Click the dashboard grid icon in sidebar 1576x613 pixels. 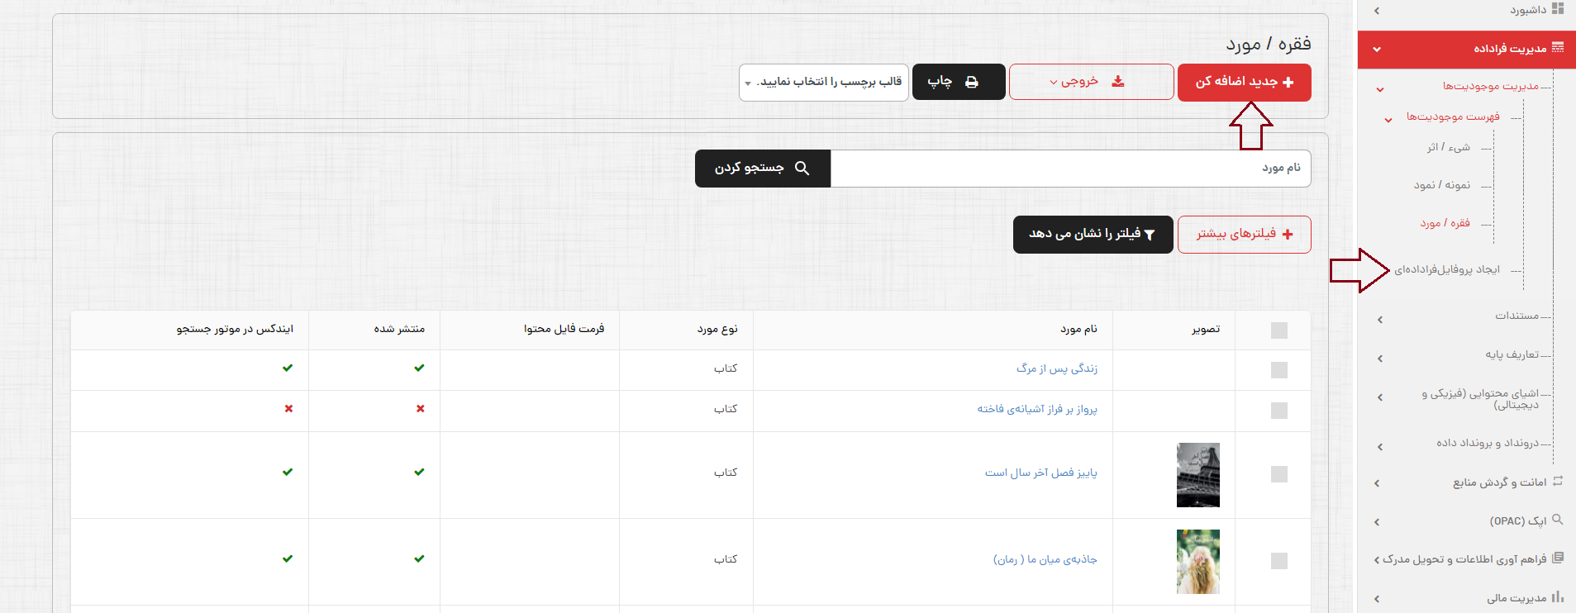coord(1558,9)
